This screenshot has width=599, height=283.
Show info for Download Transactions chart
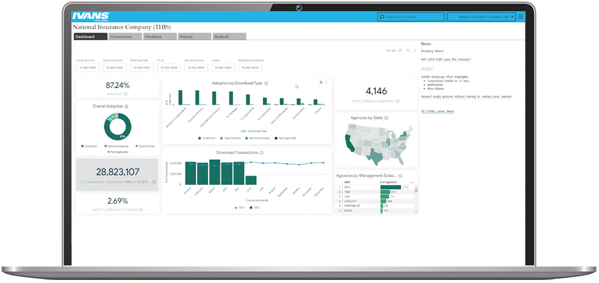(262, 153)
